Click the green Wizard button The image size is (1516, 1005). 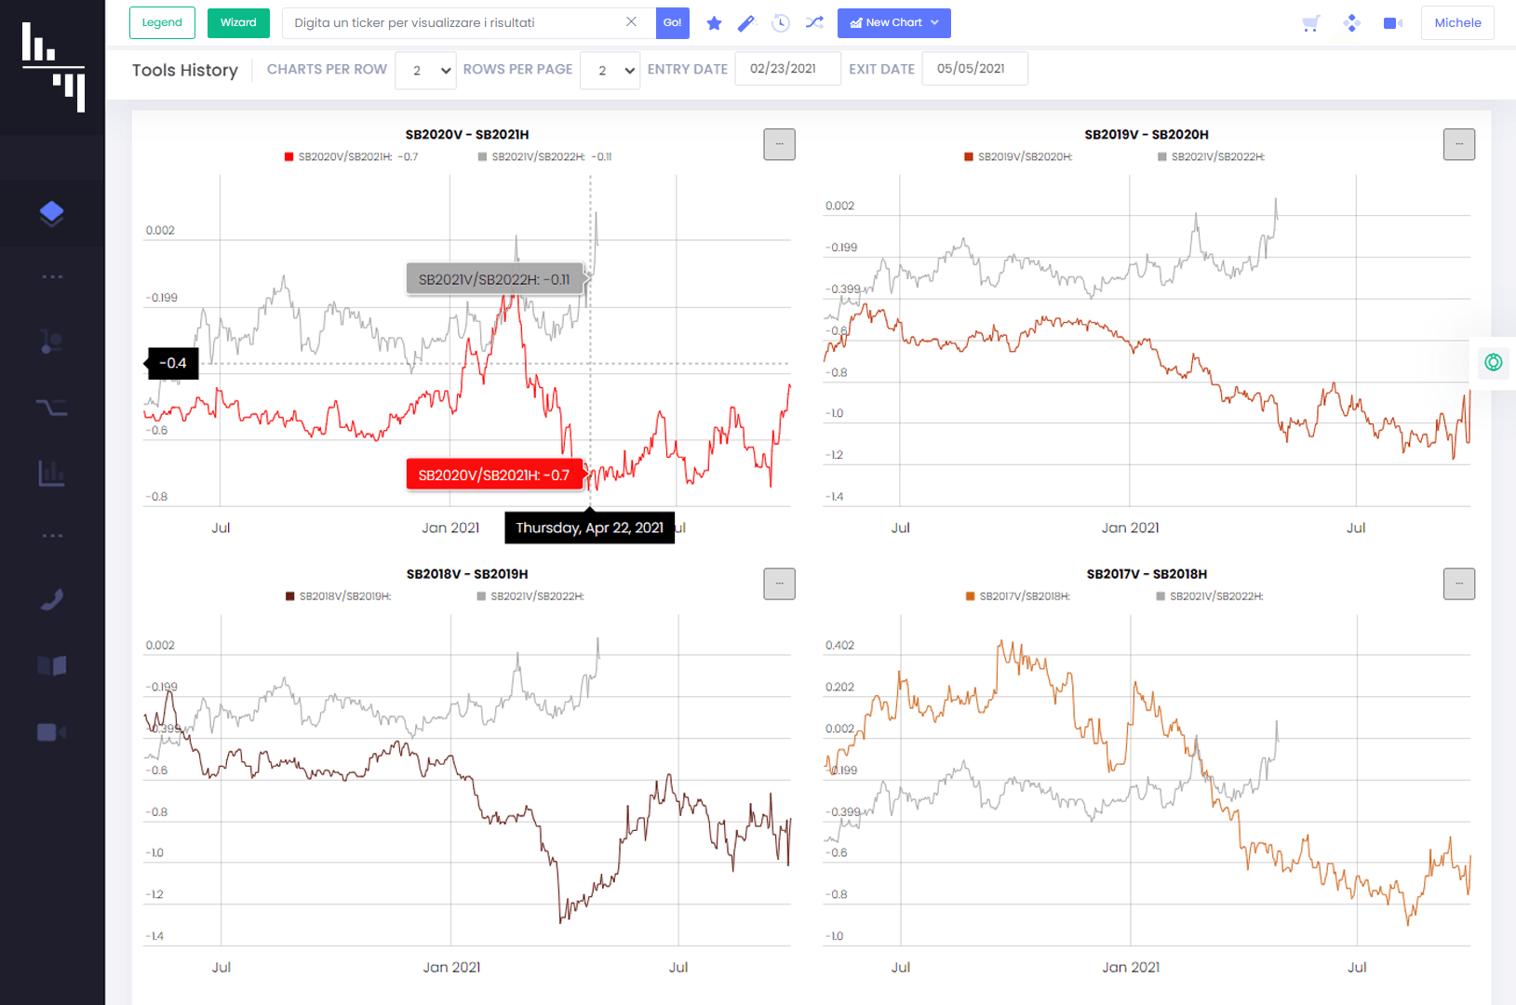click(238, 23)
